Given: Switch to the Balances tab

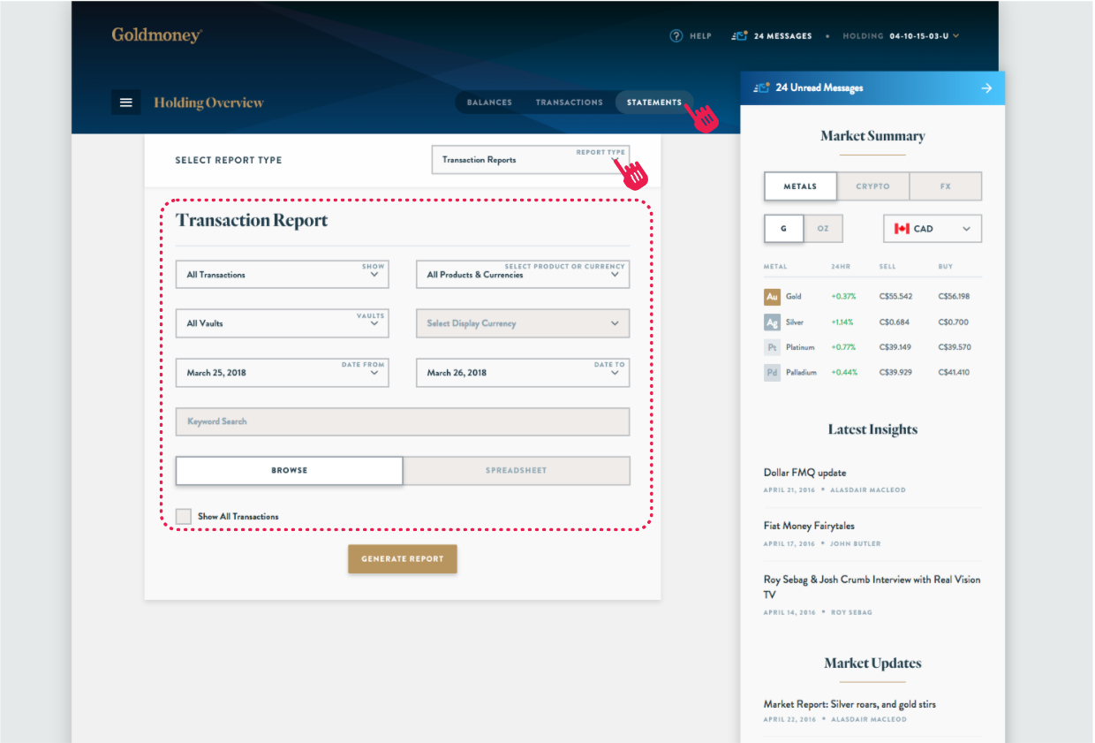Looking at the screenshot, I should [489, 102].
